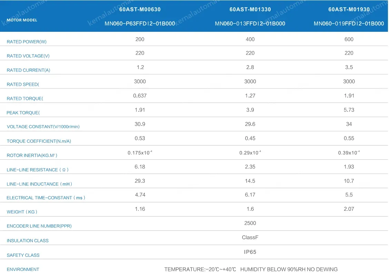The image size is (389, 273).
Task: Select the ClassF insulation class value
Action: 250,237
